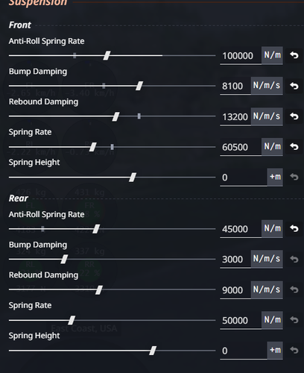Viewport: 304px width, 373px height.
Task: Edit the Front Spring Rate field 60500
Action: point(241,147)
